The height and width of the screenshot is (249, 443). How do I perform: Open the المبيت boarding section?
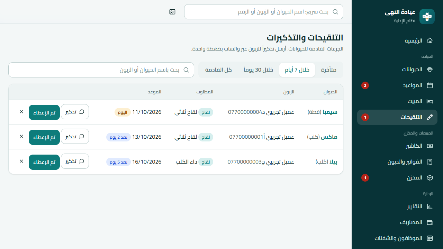[x=397, y=101]
